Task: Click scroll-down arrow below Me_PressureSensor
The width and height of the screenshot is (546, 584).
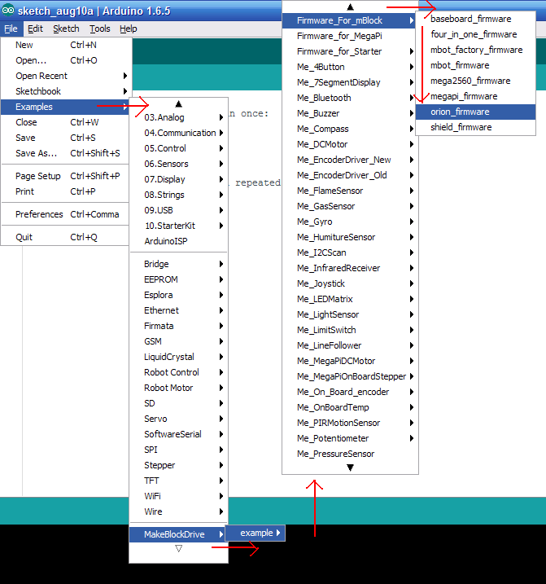Action: [x=350, y=468]
